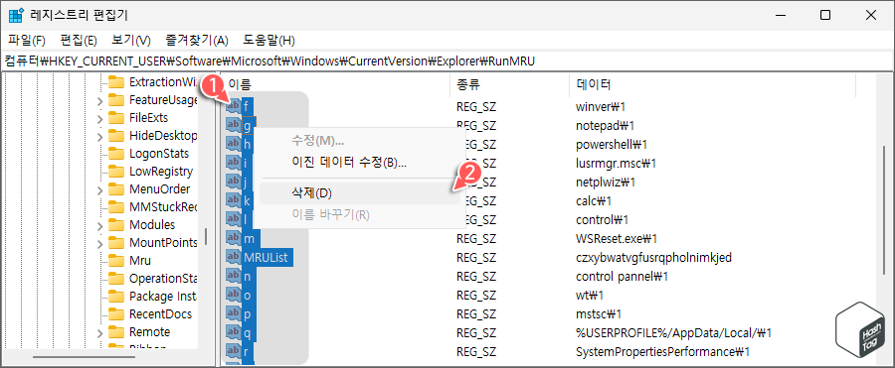Open the 즐겨찾기(A) menu

[197, 41]
